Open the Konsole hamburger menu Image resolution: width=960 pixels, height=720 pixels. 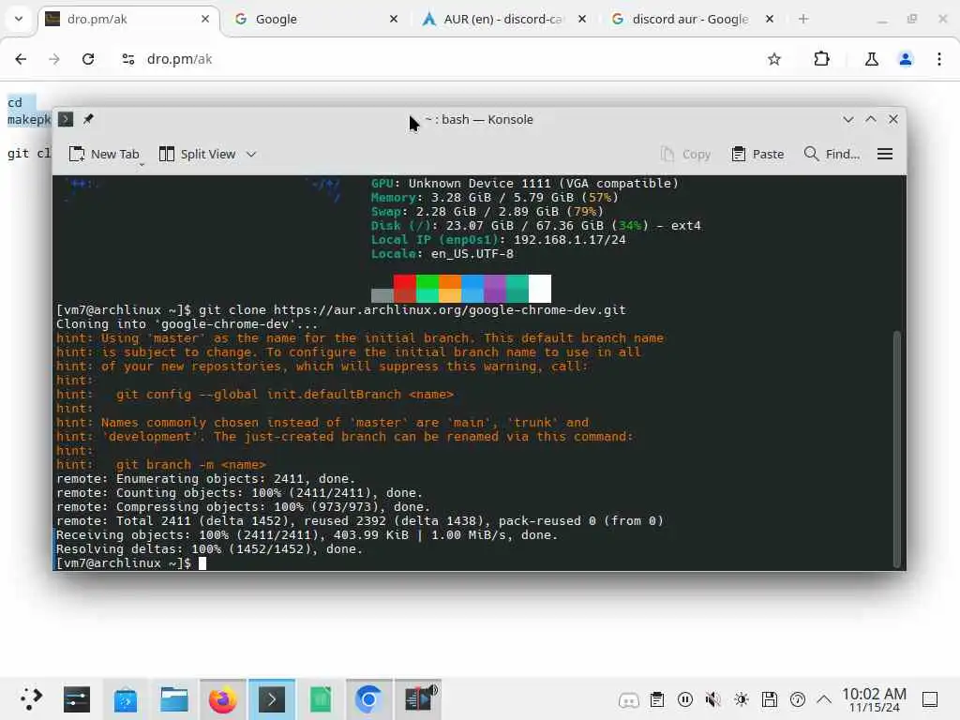pos(885,155)
